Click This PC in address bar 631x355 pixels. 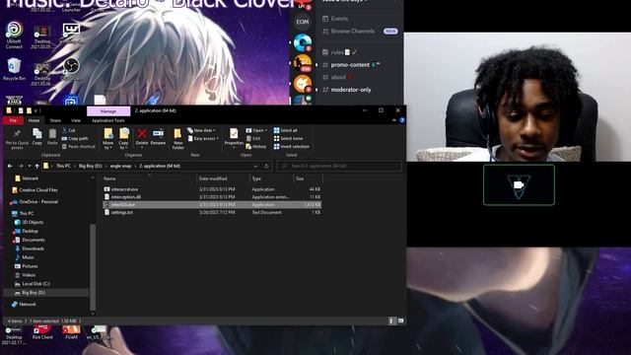pos(63,166)
